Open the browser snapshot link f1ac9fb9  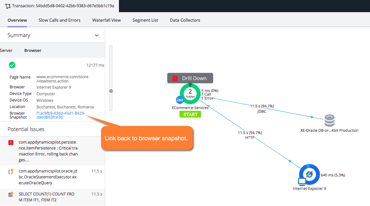point(61,115)
